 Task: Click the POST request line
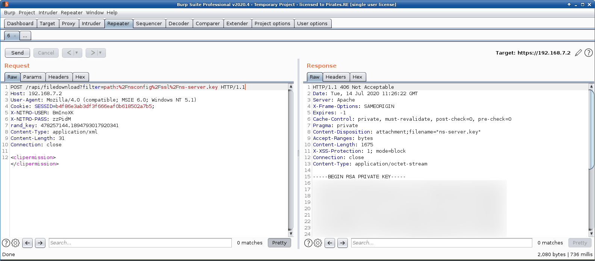click(128, 87)
